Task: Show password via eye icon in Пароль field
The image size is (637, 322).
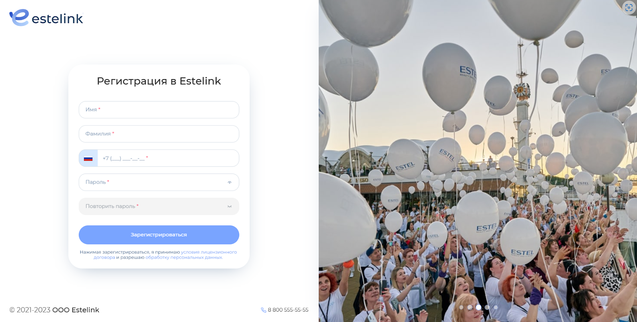Action: (229, 182)
